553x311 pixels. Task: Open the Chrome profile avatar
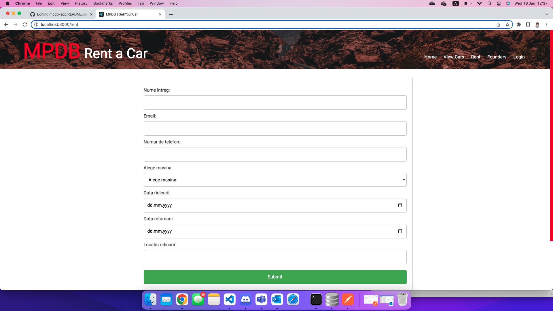(538, 24)
